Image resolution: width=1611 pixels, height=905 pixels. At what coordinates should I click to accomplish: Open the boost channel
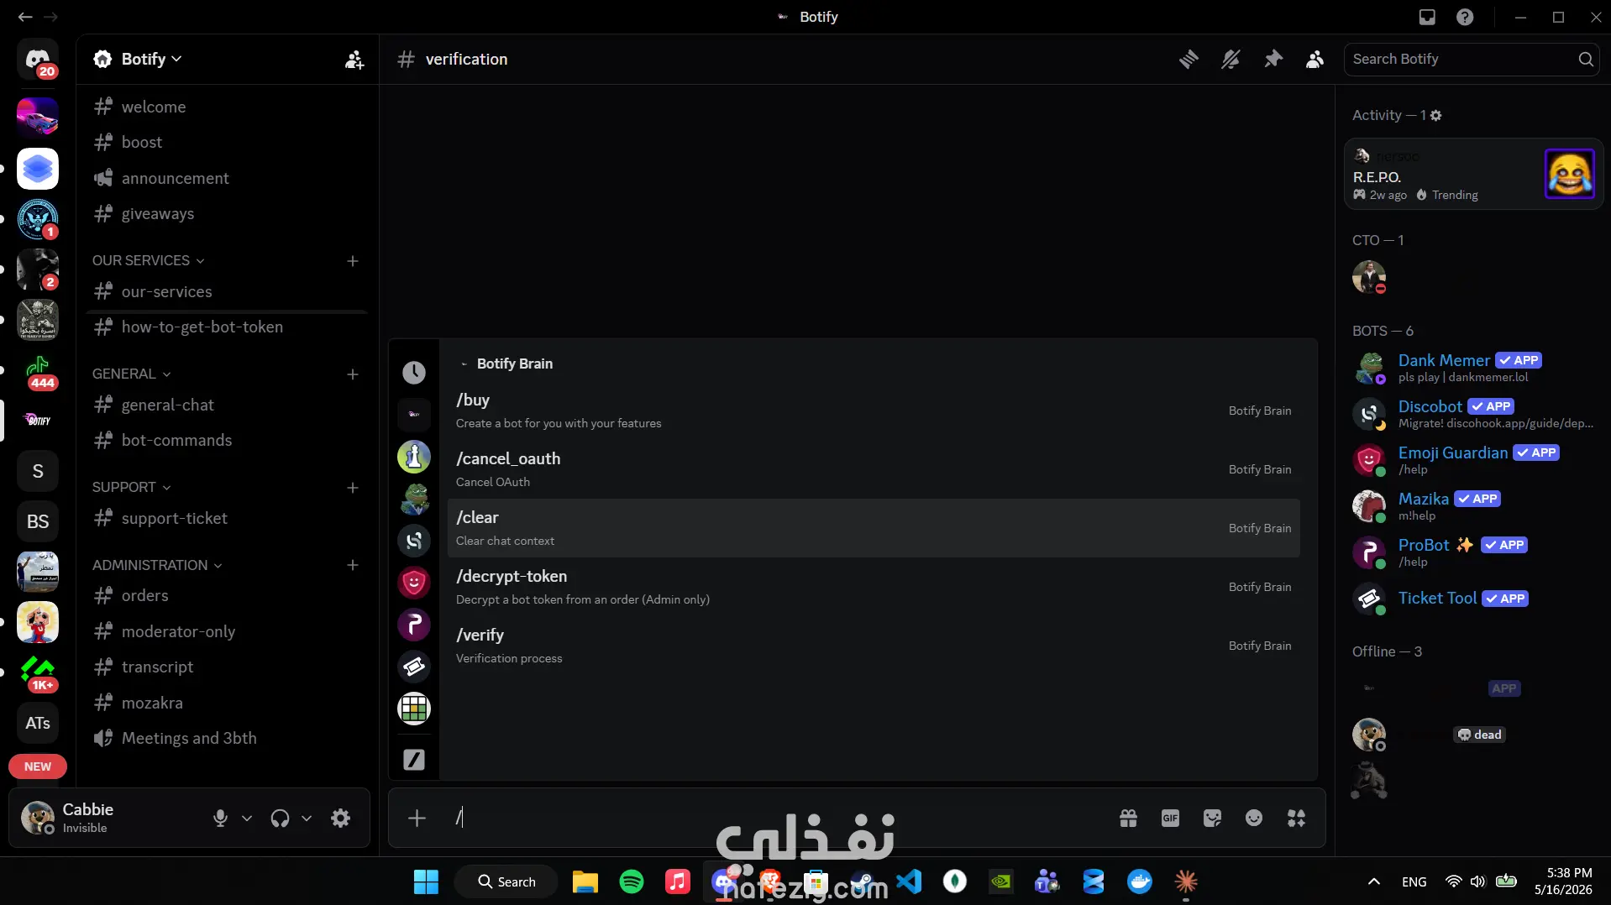[227, 142]
